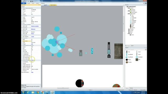Open Event sheet 1 in project tree
This screenshot has height=94, width=168.
[133, 12]
